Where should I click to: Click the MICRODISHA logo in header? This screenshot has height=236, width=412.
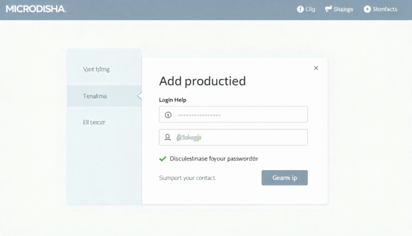(36, 9)
